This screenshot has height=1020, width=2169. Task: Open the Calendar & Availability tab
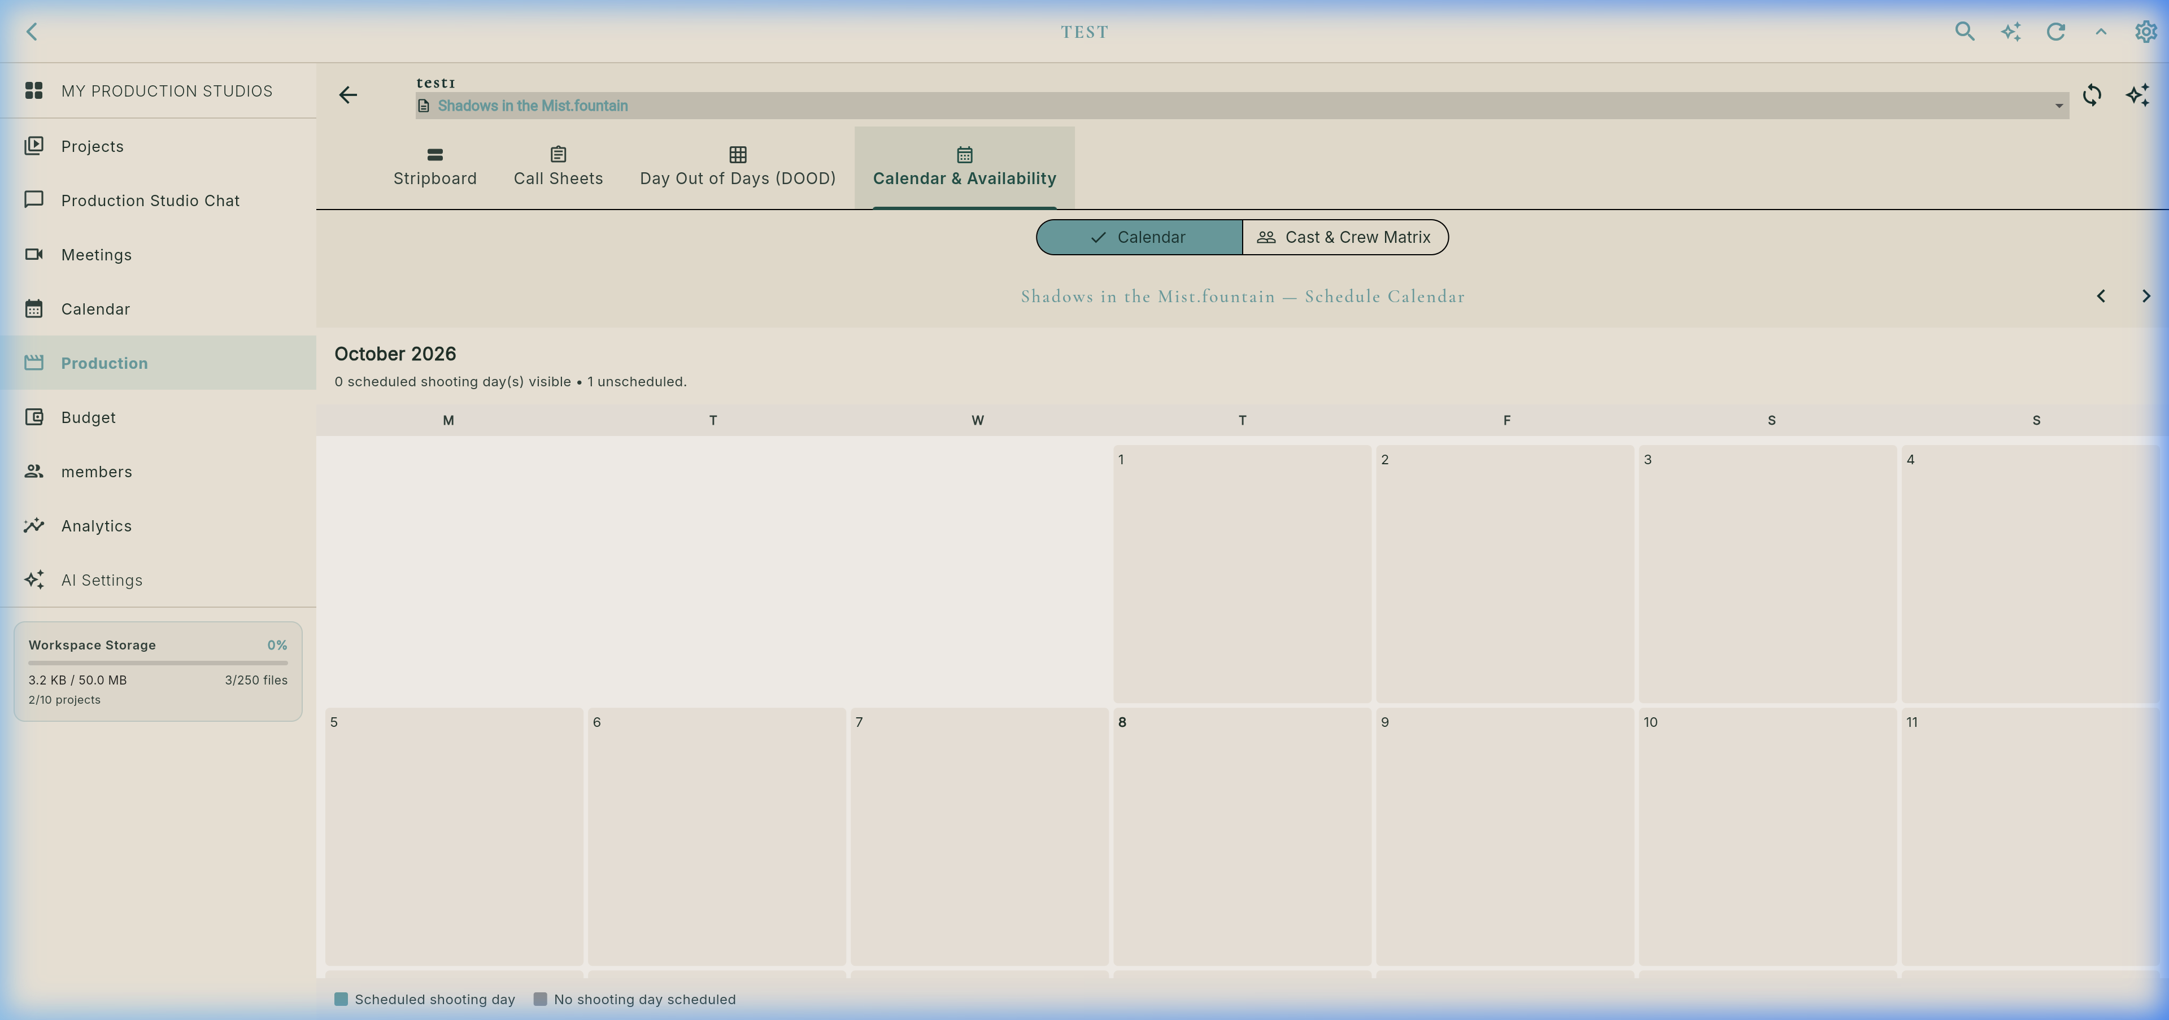click(964, 168)
